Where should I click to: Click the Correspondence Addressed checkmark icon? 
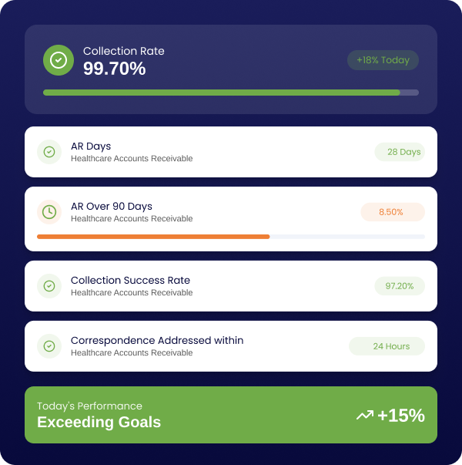click(x=49, y=346)
